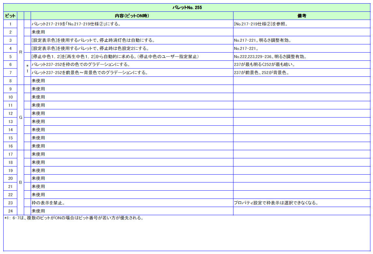Click the R color group cell
The width and height of the screenshot is (373, 254).
[21, 52]
